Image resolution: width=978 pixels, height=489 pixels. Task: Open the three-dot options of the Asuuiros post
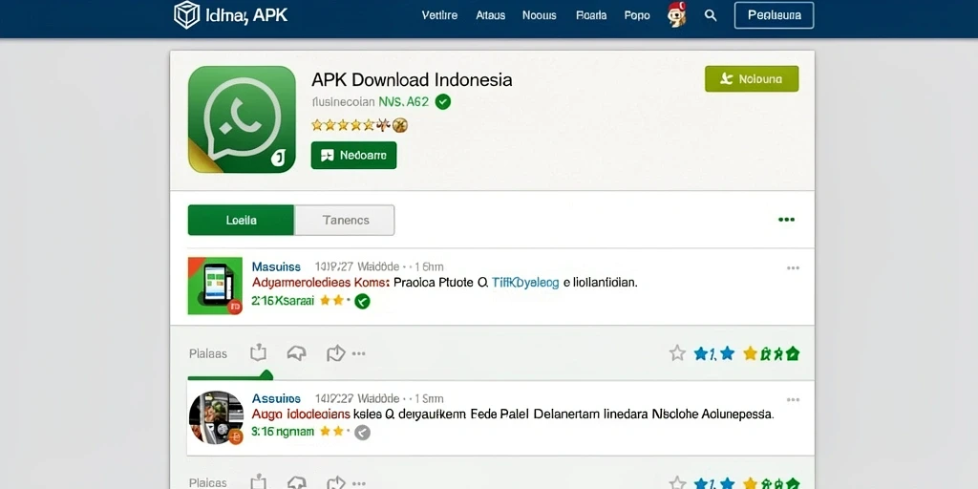[x=793, y=400]
